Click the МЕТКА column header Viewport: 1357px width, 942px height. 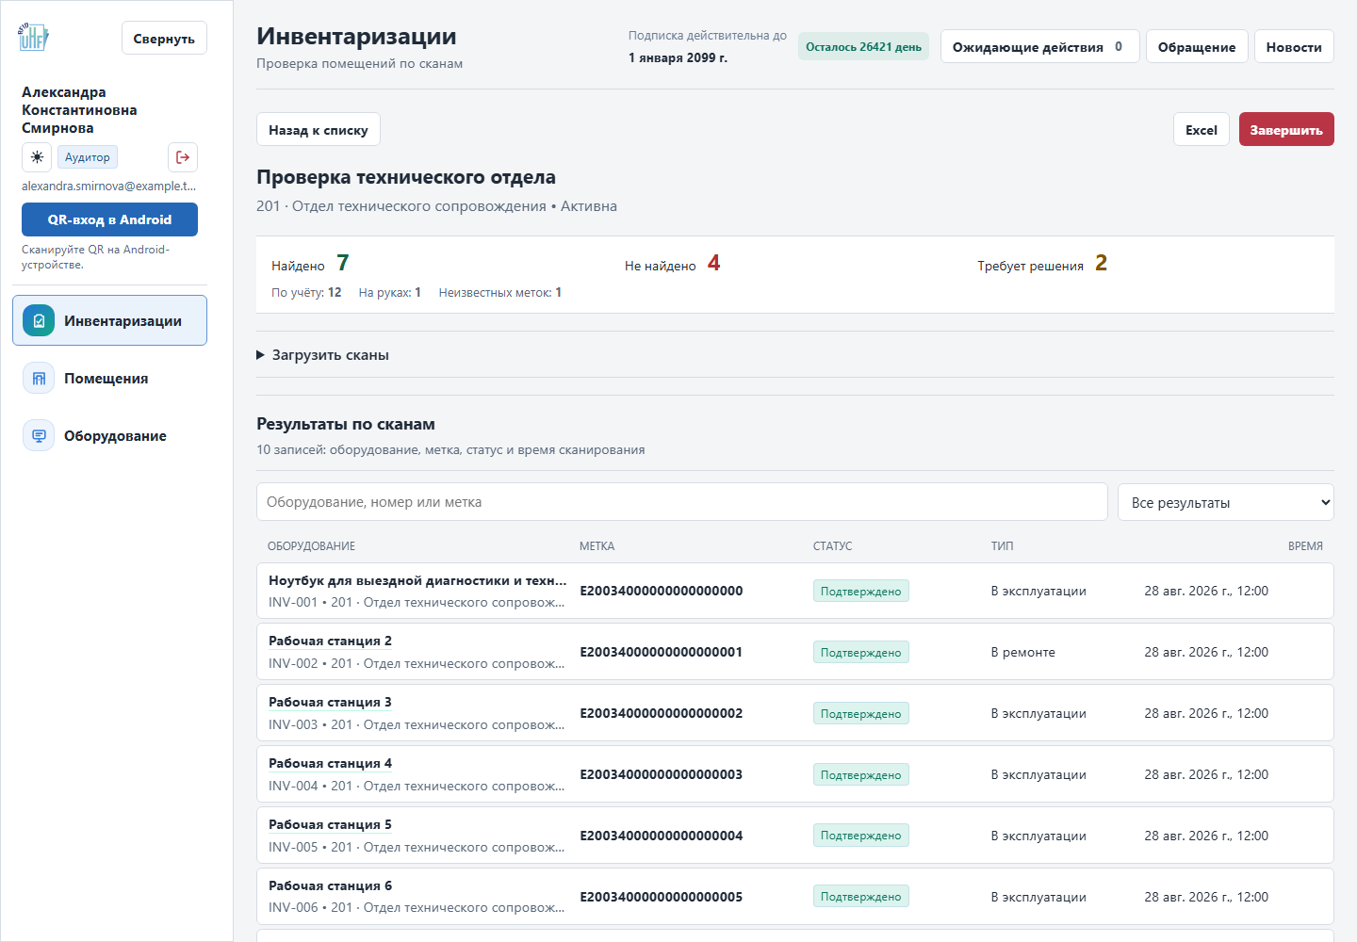click(x=597, y=546)
